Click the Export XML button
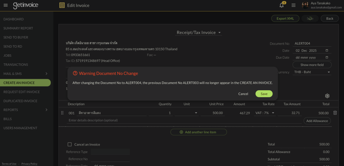Screen dimensions: 344x166 point(285,18)
